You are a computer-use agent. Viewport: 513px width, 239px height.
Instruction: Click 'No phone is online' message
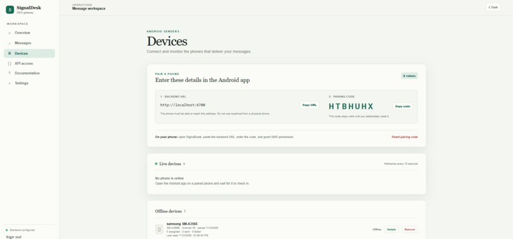[x=169, y=179]
